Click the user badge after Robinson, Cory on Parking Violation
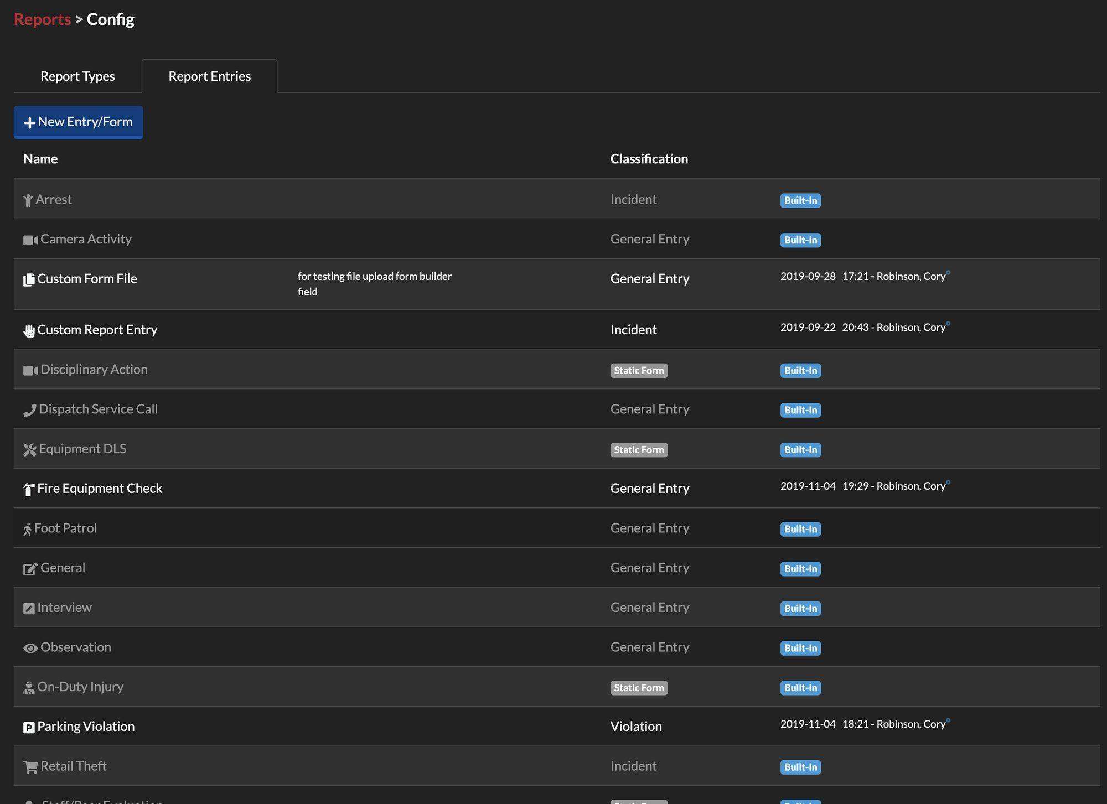 click(948, 720)
